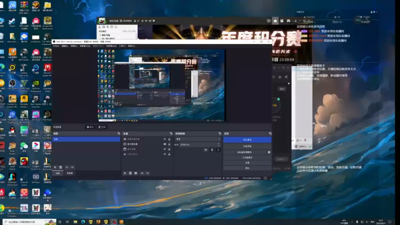
Task: Select the highlighted scene row in Scenes list
Action: (x=86, y=139)
